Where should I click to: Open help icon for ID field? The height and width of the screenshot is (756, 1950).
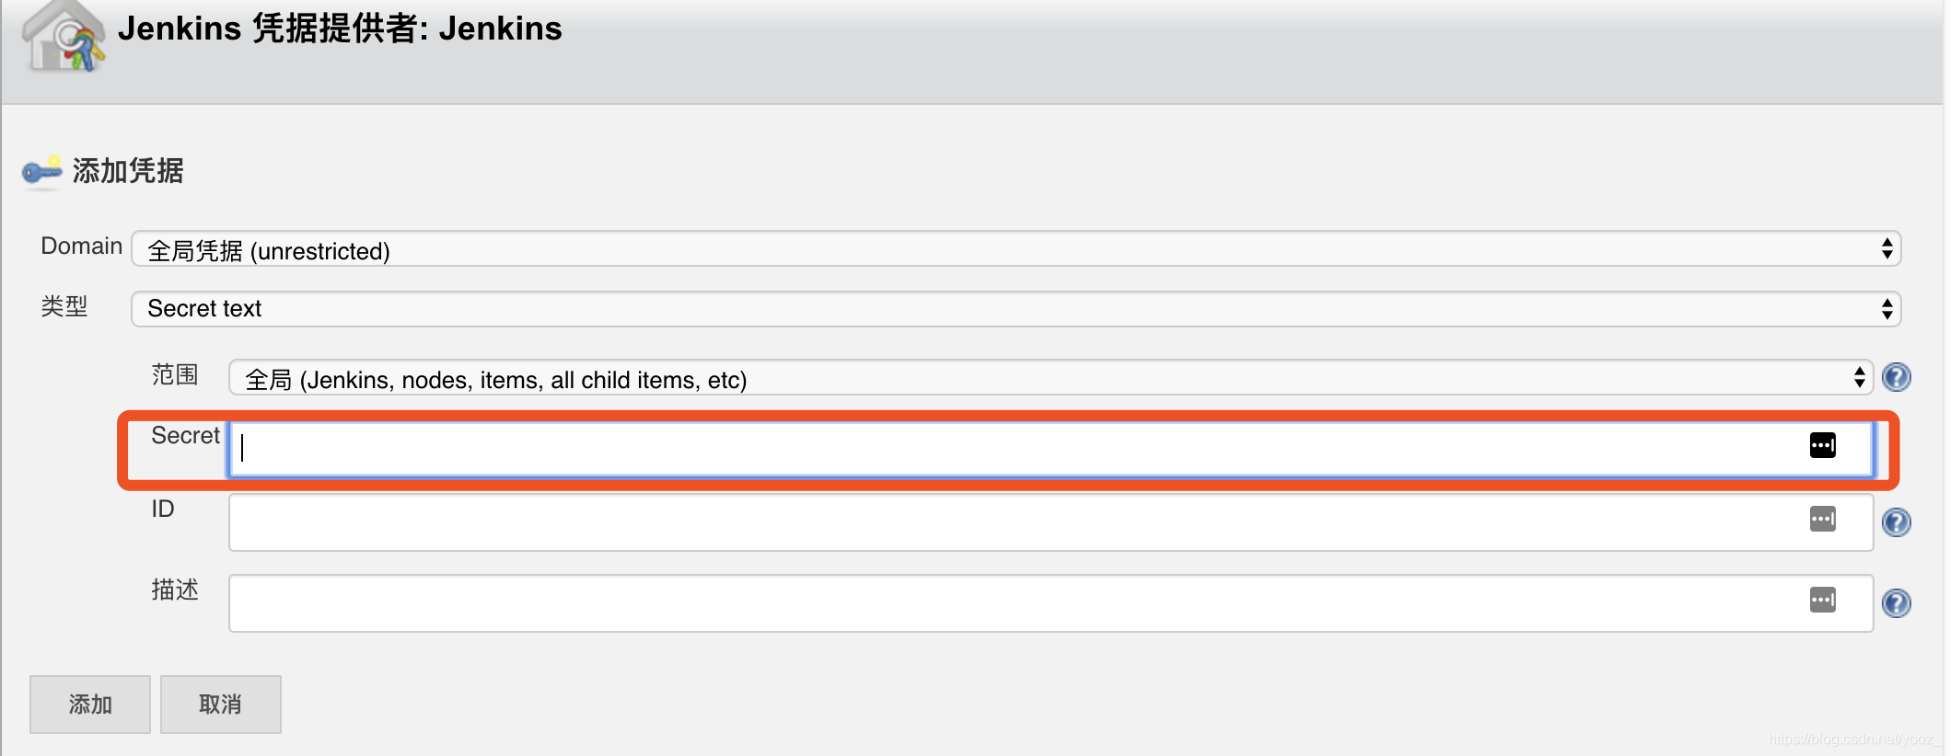click(1897, 522)
